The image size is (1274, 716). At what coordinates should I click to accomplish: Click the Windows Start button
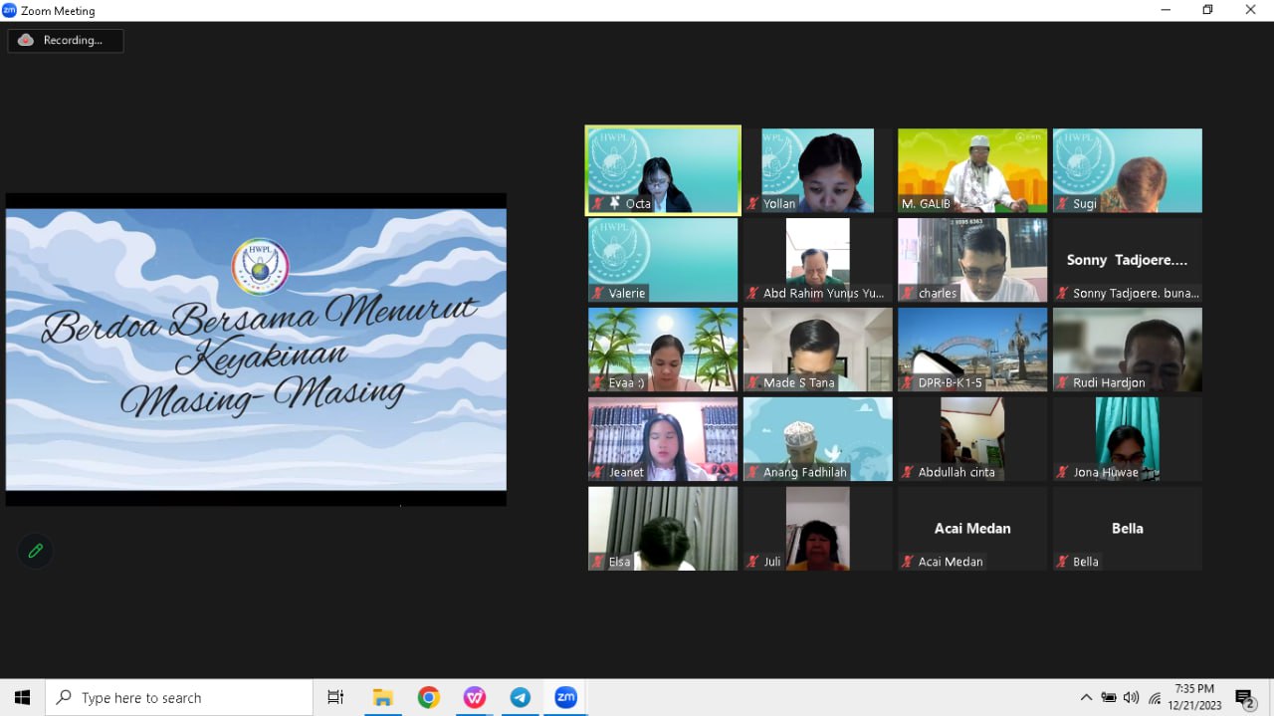click(22, 697)
